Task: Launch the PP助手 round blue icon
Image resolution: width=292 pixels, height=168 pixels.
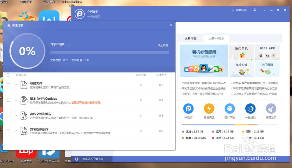Action: coord(188,109)
